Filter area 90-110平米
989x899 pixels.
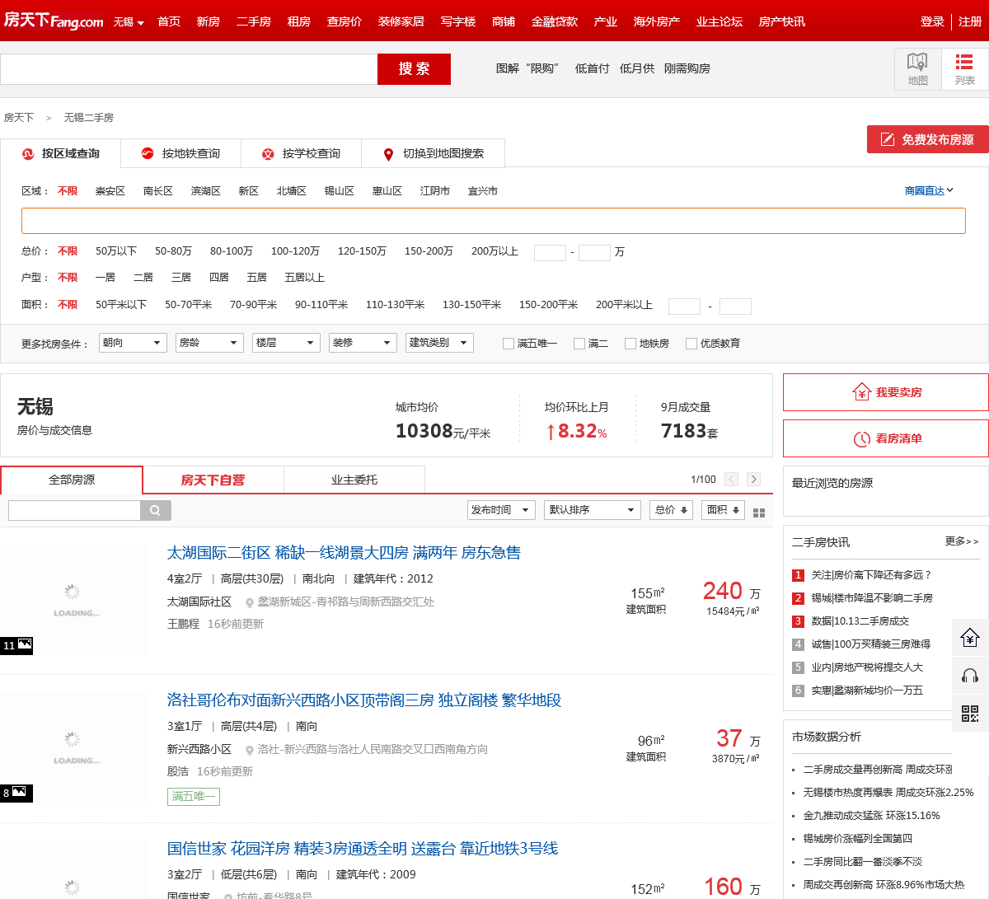click(321, 305)
